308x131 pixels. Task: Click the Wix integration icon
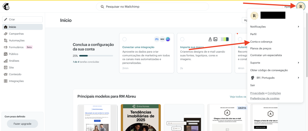[x=162, y=39]
